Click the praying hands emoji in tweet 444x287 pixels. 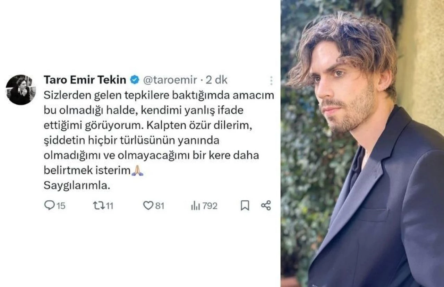137,171
